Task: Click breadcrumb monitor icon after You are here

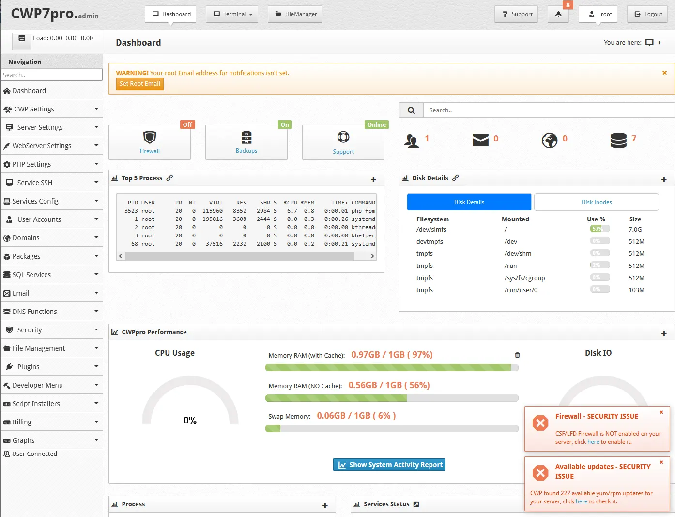Action: tap(649, 43)
